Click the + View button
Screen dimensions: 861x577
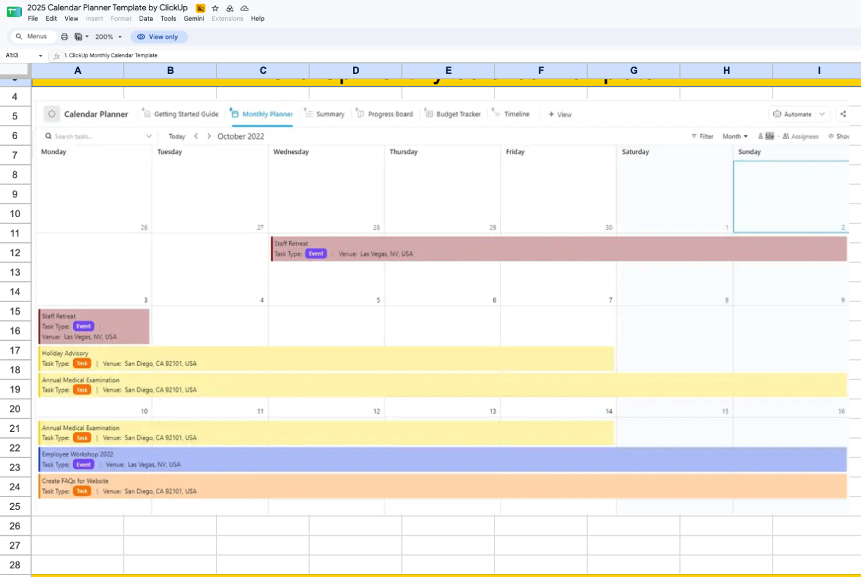coord(560,114)
